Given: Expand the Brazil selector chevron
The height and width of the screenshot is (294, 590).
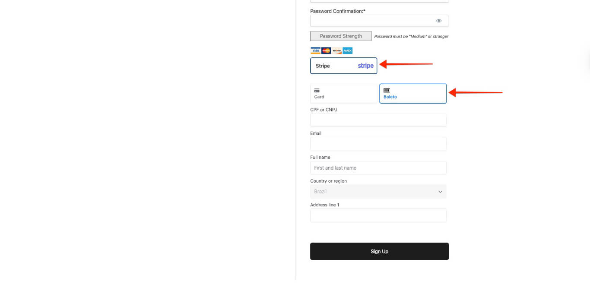Looking at the screenshot, I should tap(440, 191).
